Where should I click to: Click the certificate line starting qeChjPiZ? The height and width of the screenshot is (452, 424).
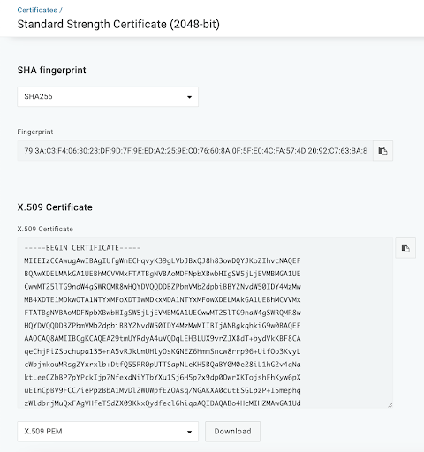pyautogui.click(x=163, y=351)
